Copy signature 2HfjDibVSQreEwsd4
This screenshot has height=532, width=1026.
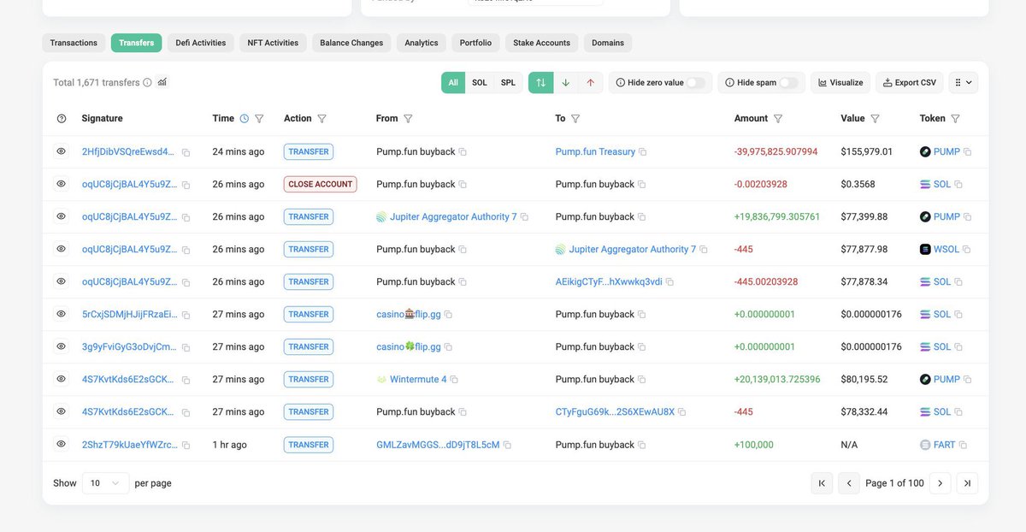[186, 152]
